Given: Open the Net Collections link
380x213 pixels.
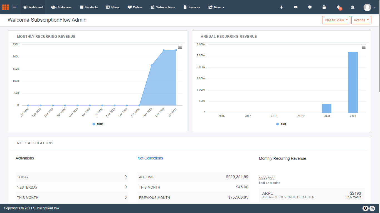Looking at the screenshot, I should [150, 158].
